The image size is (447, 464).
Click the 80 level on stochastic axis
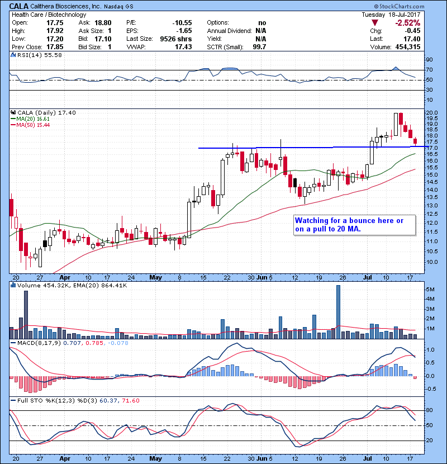[430, 410]
